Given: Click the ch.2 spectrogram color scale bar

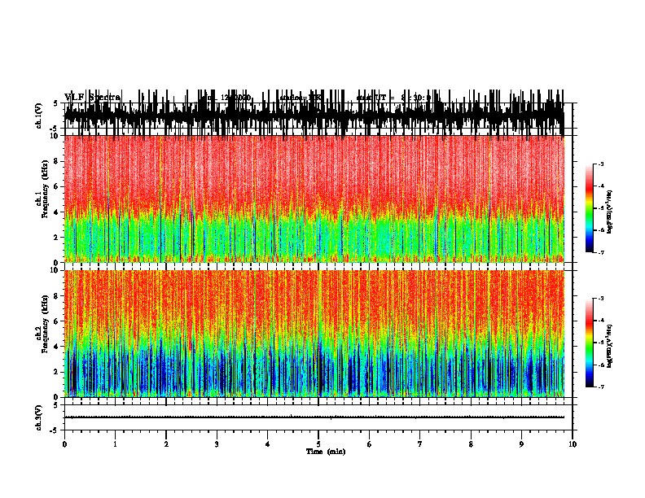Looking at the screenshot, I should [590, 343].
